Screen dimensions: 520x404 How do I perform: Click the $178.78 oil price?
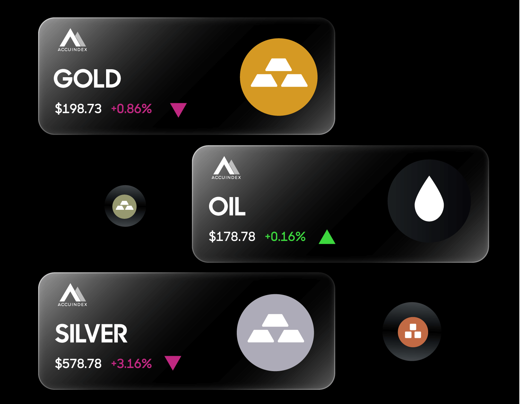[232, 237]
